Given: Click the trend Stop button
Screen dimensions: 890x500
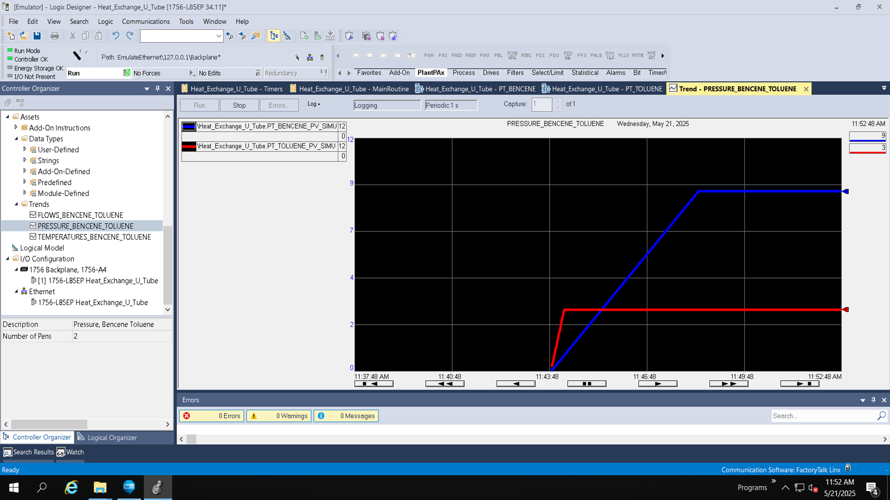Looking at the screenshot, I should pyautogui.click(x=239, y=105).
